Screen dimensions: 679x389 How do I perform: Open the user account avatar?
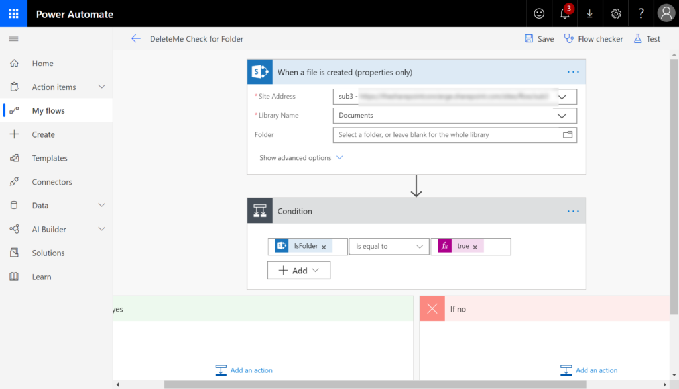[x=666, y=13]
